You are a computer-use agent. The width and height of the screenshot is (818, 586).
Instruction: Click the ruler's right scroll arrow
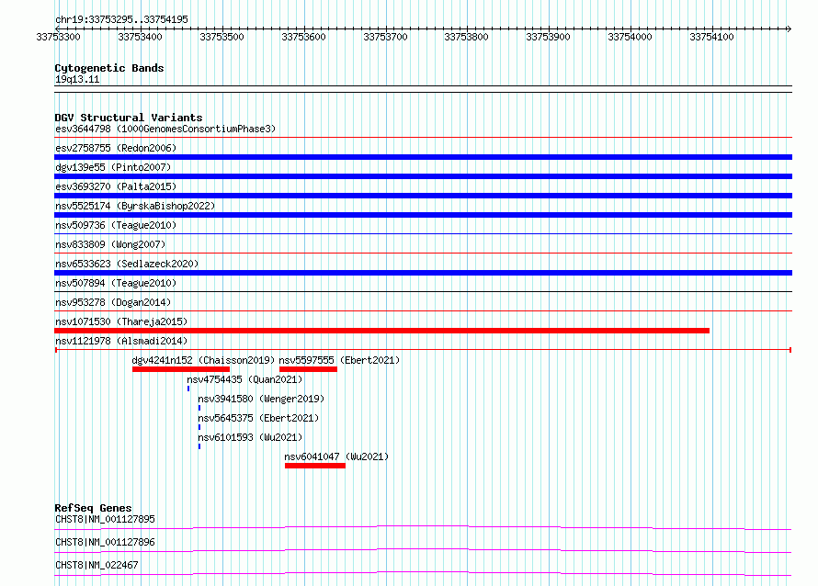tap(789, 28)
